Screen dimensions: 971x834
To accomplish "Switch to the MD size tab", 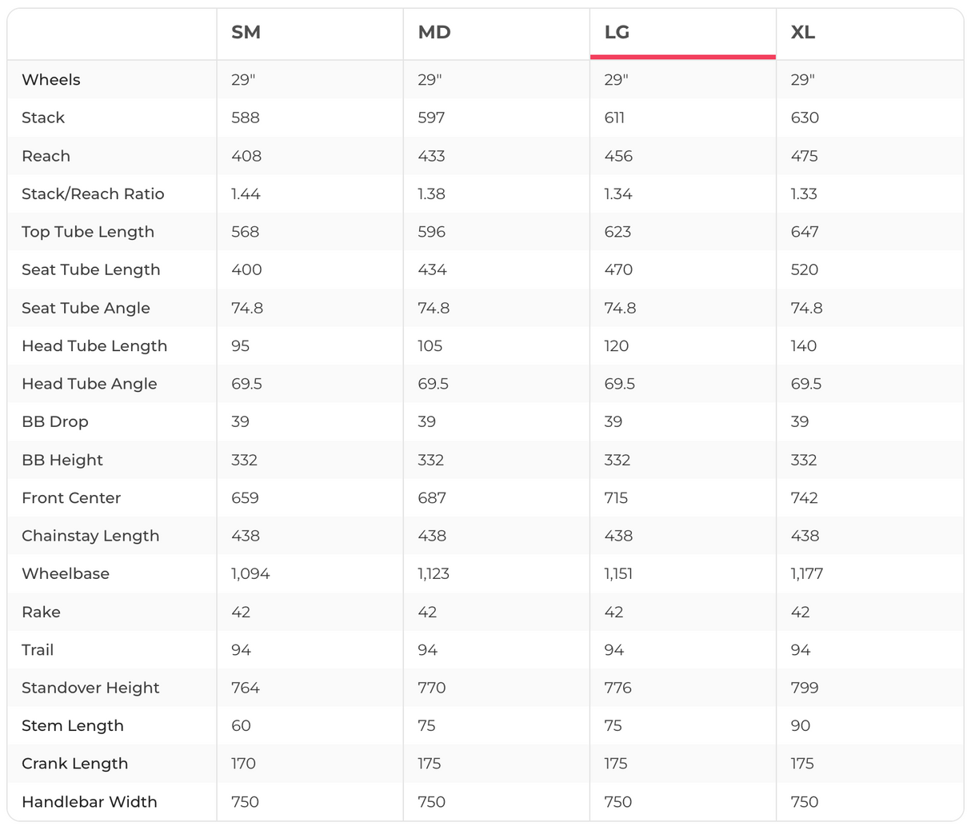I will 434,33.
